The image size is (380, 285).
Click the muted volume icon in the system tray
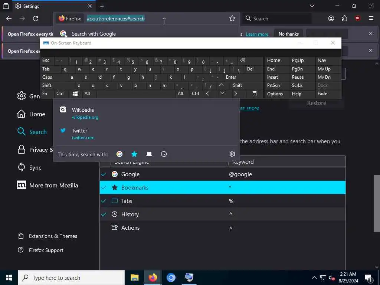[x=332, y=278]
